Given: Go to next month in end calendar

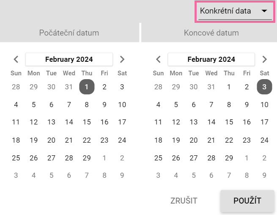Looking at the screenshot, I should (265, 59).
